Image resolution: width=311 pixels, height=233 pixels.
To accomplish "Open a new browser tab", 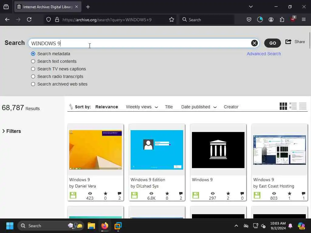I will coord(88,7).
